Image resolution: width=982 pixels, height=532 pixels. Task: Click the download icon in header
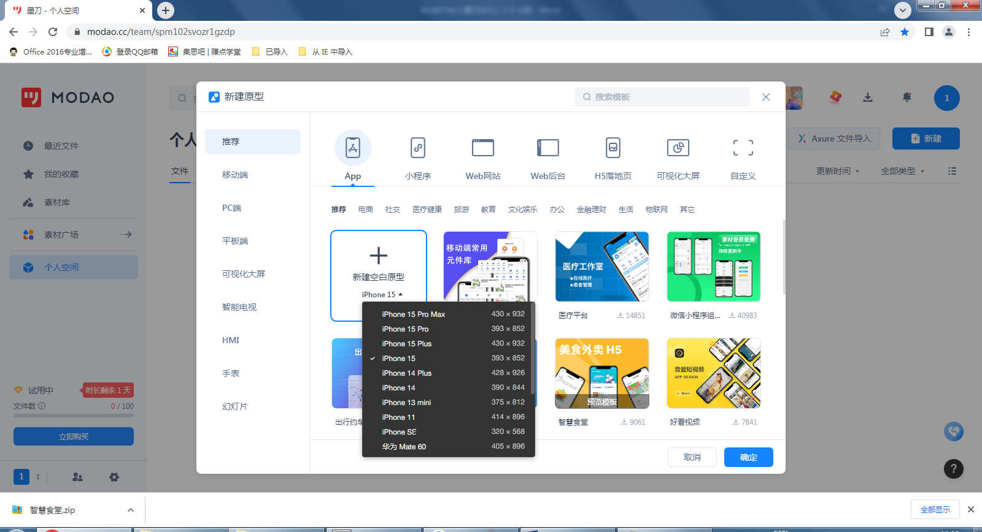tap(868, 97)
